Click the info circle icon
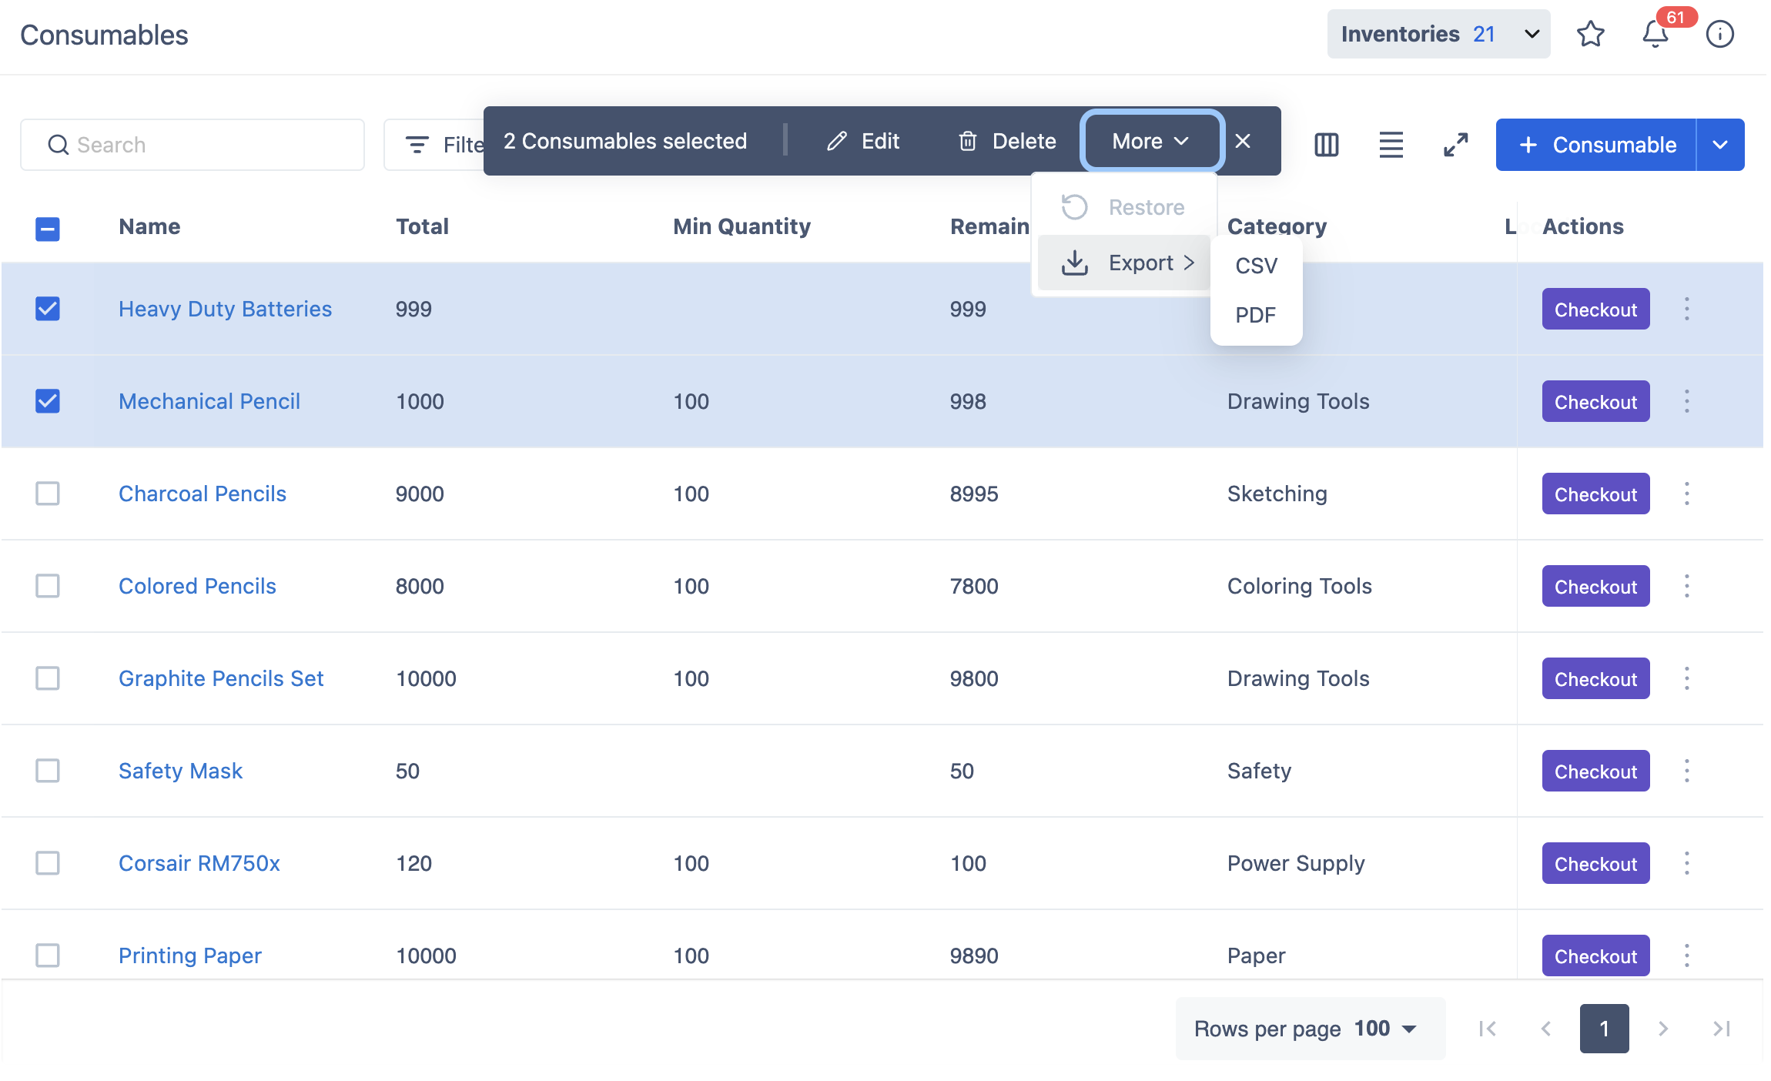This screenshot has height=1081, width=1771. (1719, 35)
